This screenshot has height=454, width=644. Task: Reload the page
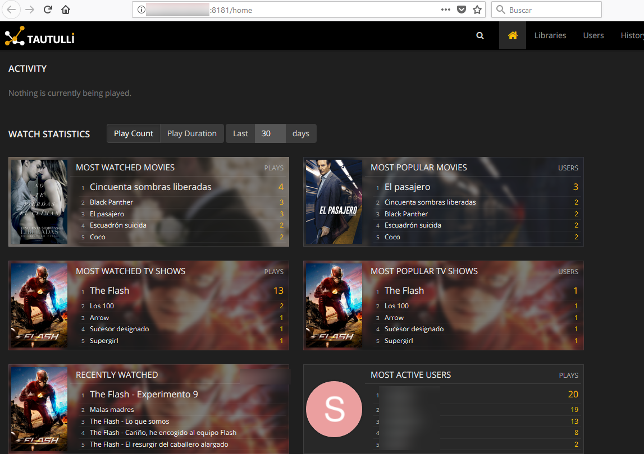(48, 10)
